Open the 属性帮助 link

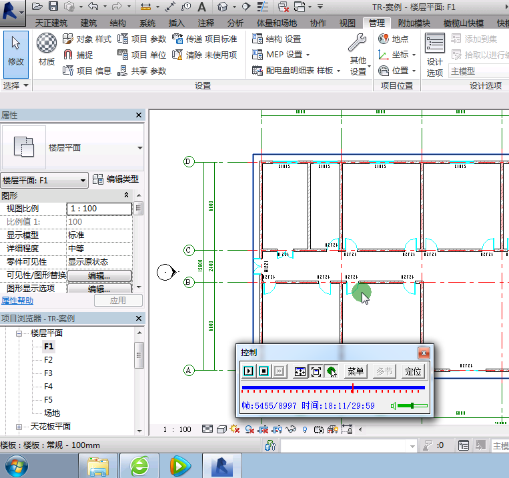click(17, 301)
